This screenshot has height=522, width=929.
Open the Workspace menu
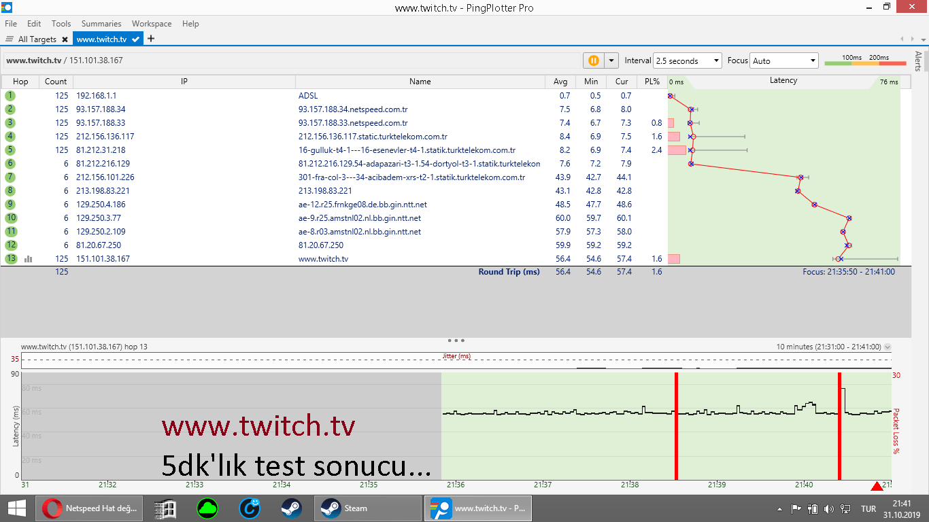pos(152,24)
